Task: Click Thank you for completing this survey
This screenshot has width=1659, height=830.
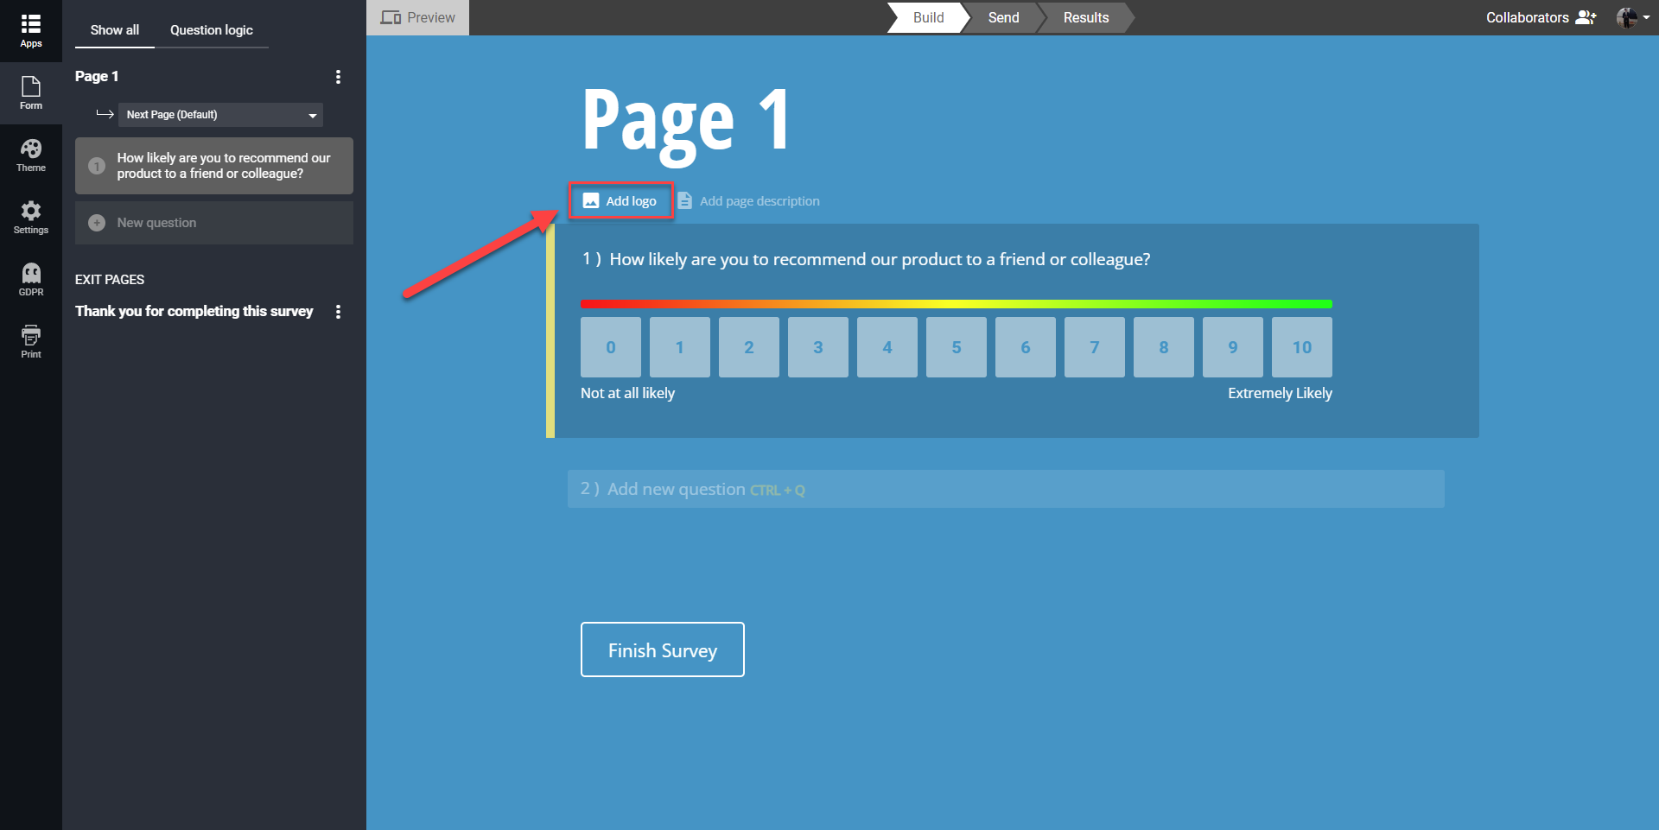Action: click(194, 311)
